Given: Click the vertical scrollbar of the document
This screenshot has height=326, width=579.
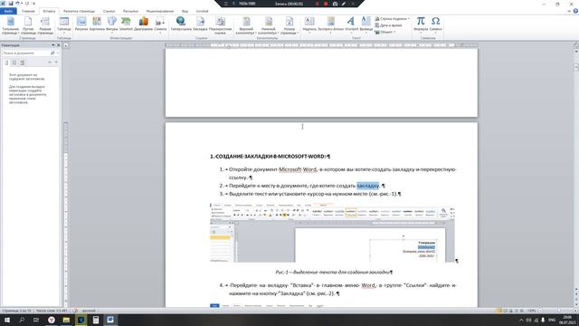Looking at the screenshot, I should click(x=576, y=170).
